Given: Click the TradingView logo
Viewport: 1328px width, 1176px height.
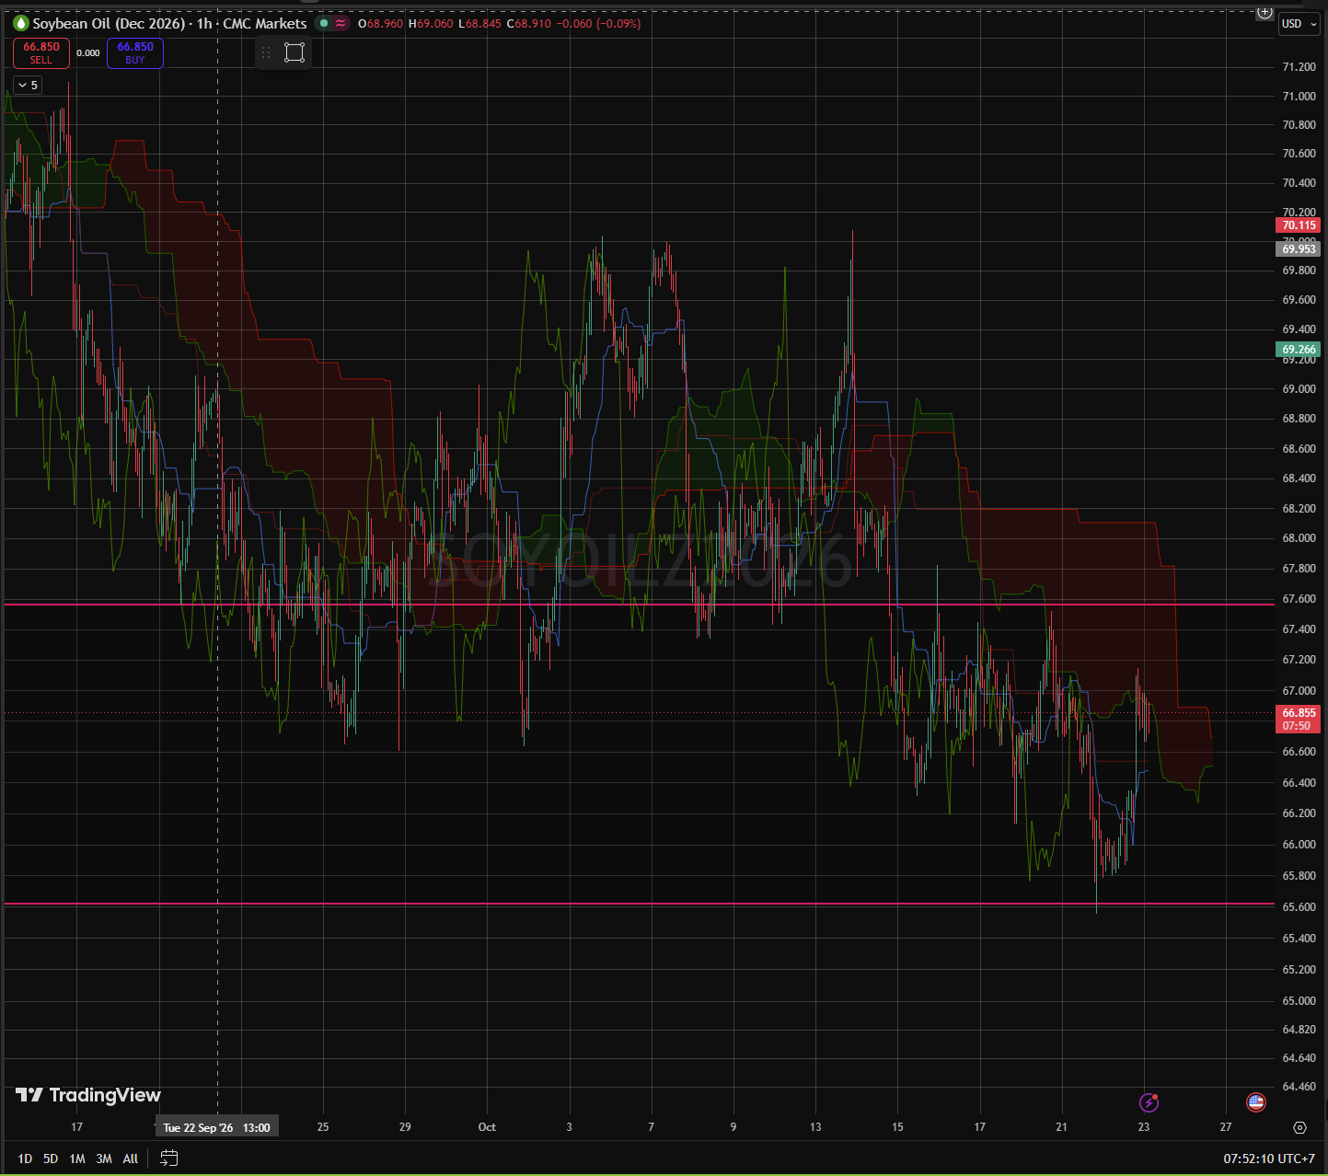Looking at the screenshot, I should tap(88, 1095).
